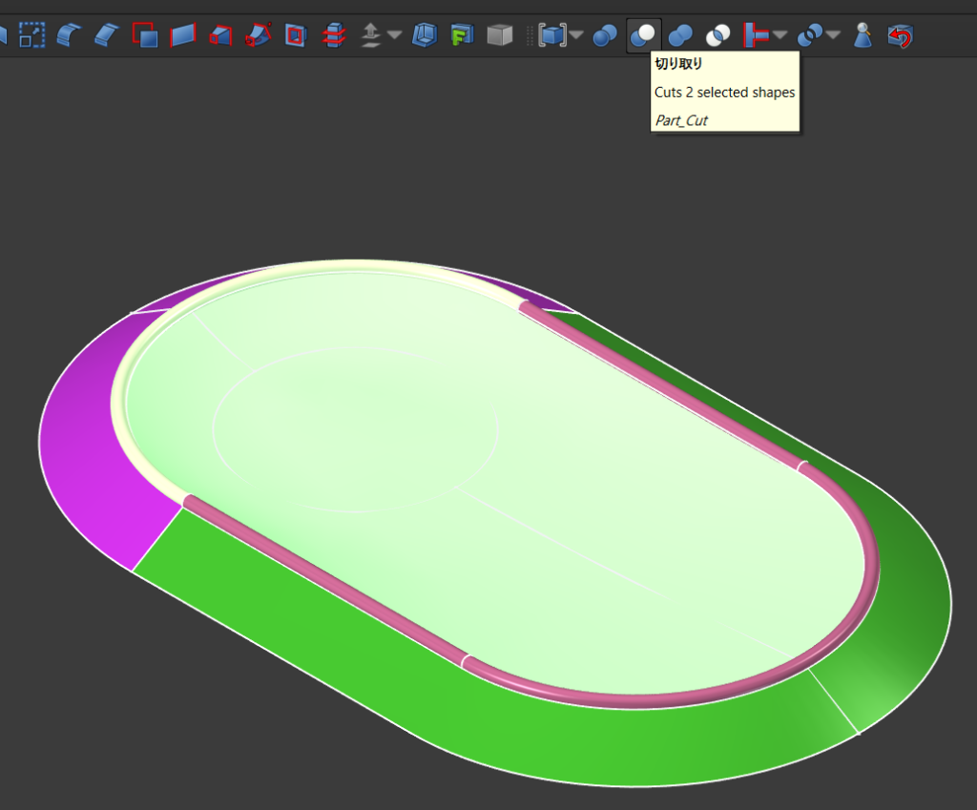
Task: Click the Cross-sections tool icon
Action: click(x=333, y=36)
